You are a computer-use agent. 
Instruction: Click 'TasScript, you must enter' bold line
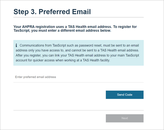coord(62,31)
